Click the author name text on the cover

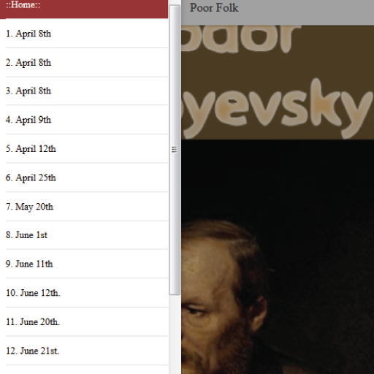278,82
